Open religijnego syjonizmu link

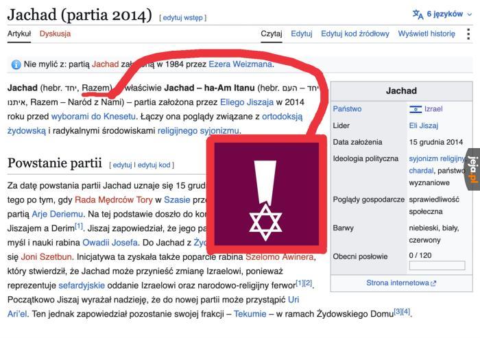[198, 131]
